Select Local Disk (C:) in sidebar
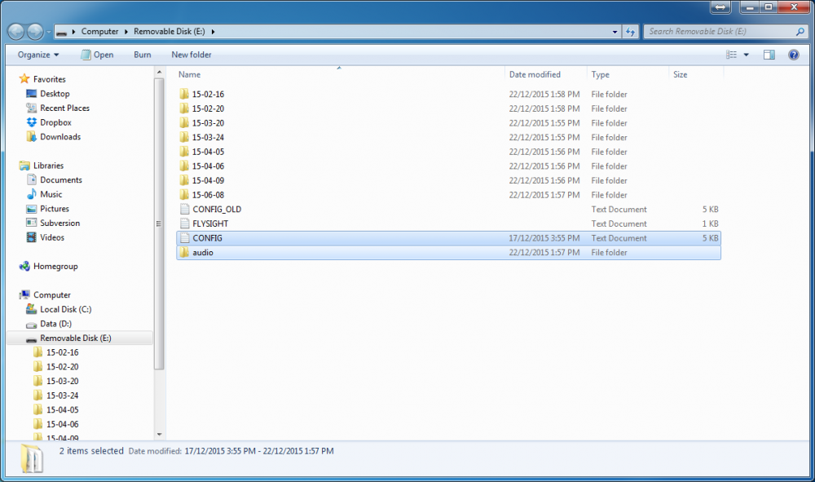Screen dimensions: 815x482 coord(65,309)
